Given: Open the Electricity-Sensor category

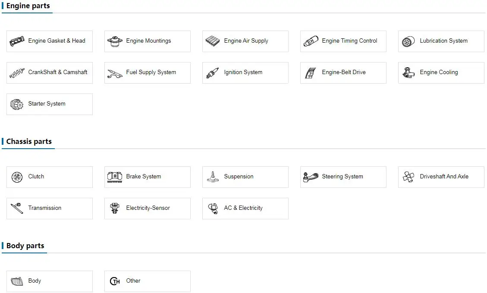Looking at the screenshot, I should (x=148, y=208).
